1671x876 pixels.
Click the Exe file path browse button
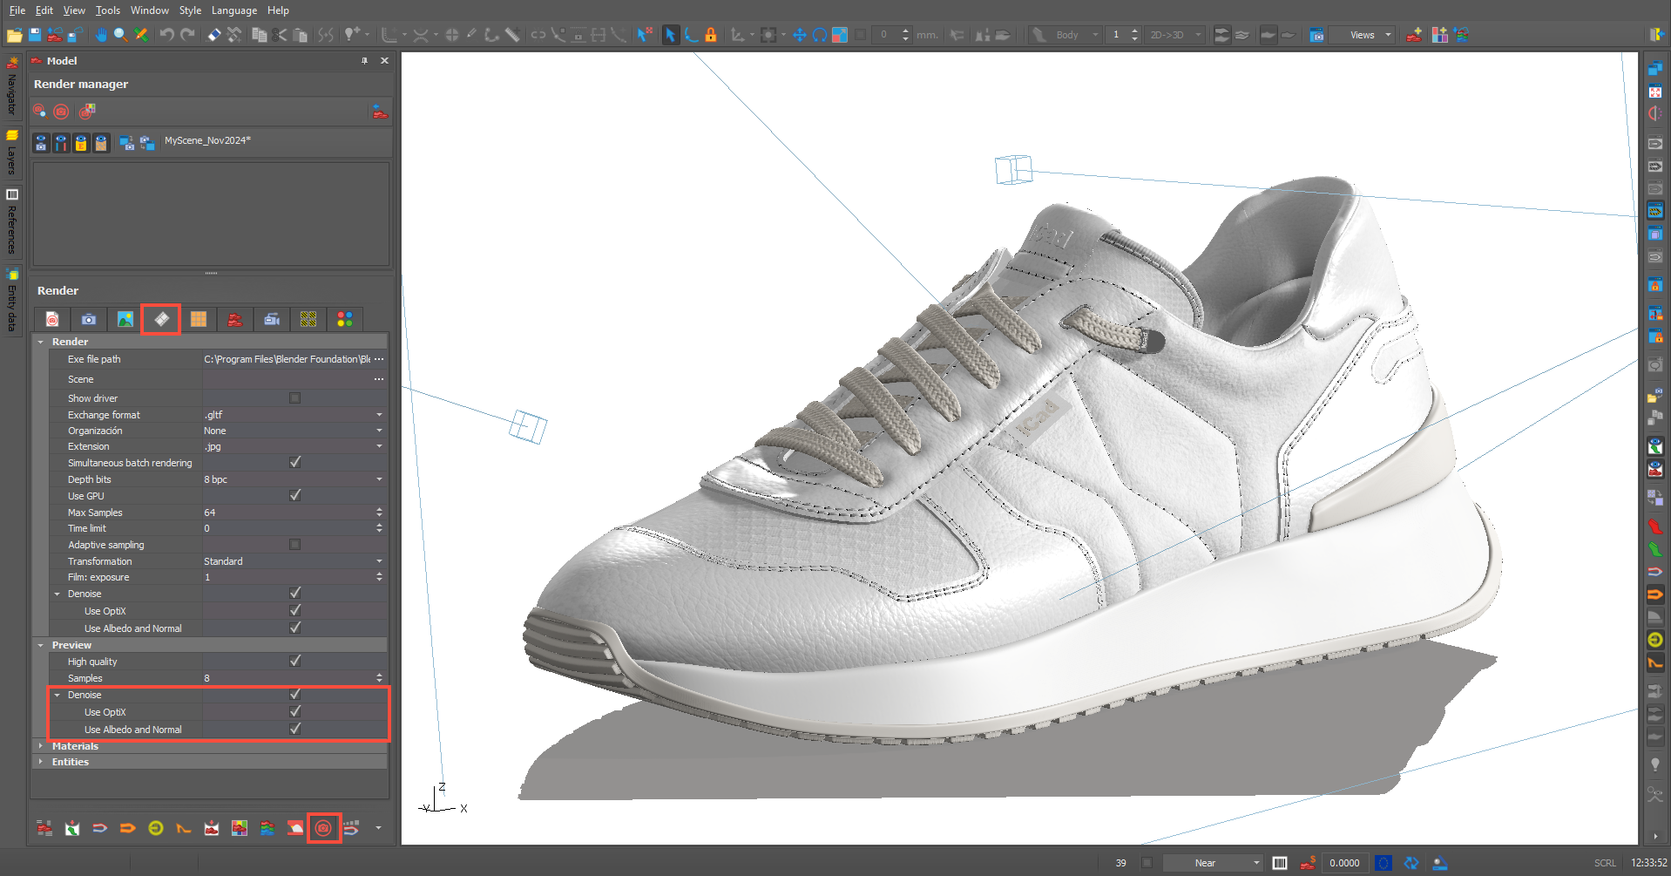(x=379, y=359)
